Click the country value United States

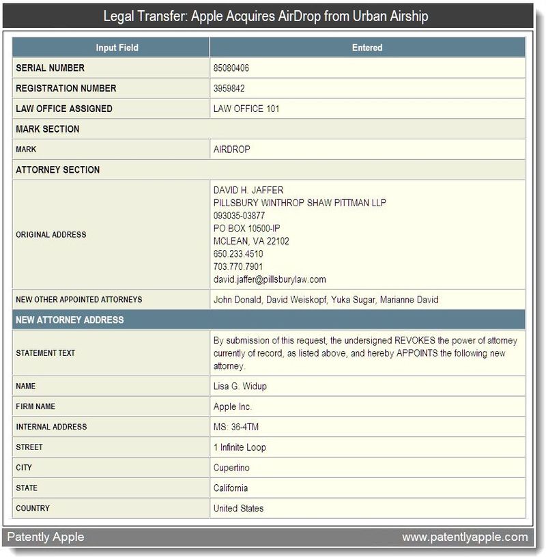tap(238, 508)
